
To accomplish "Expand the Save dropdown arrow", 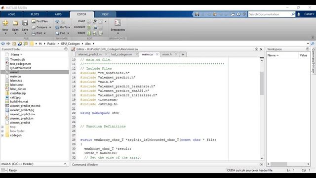I will [x=25, y=33].
